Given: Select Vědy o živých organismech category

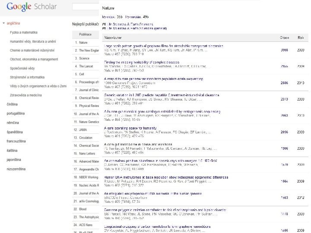Looking at the screenshot, I should point(38,86).
